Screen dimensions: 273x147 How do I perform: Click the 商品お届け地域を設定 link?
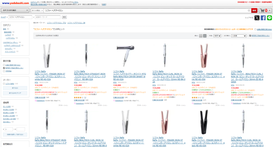pyautogui.click(x=39, y=5)
